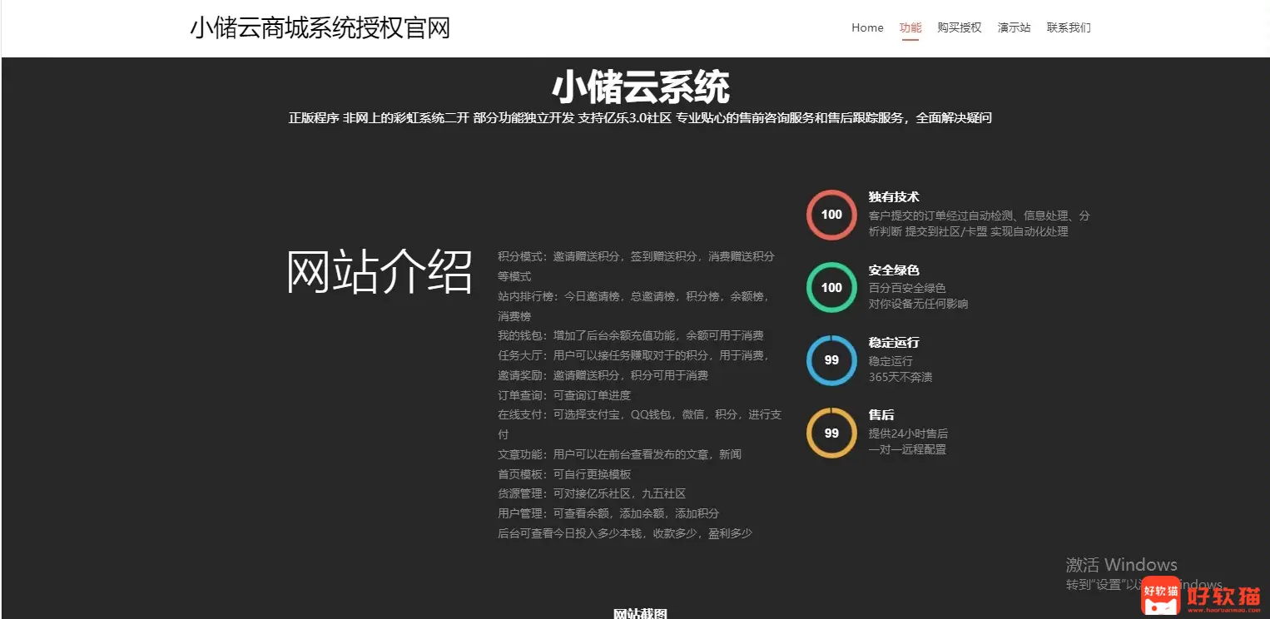Click the 小储云系统 main heading

click(x=640, y=87)
